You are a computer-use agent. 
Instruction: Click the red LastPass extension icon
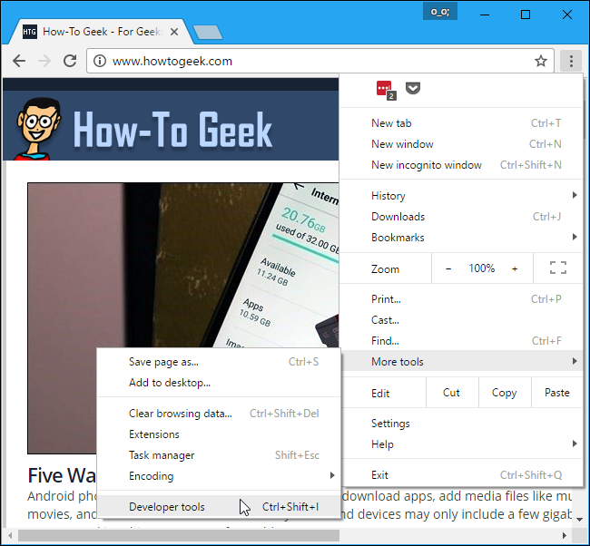[385, 90]
